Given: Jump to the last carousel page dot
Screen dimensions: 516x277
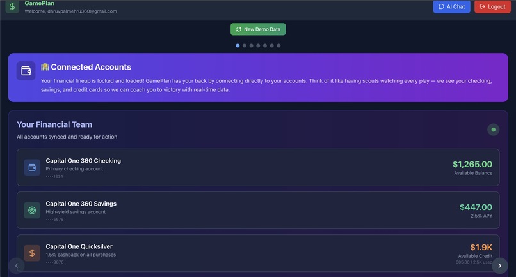Looking at the screenshot, I should (278, 45).
